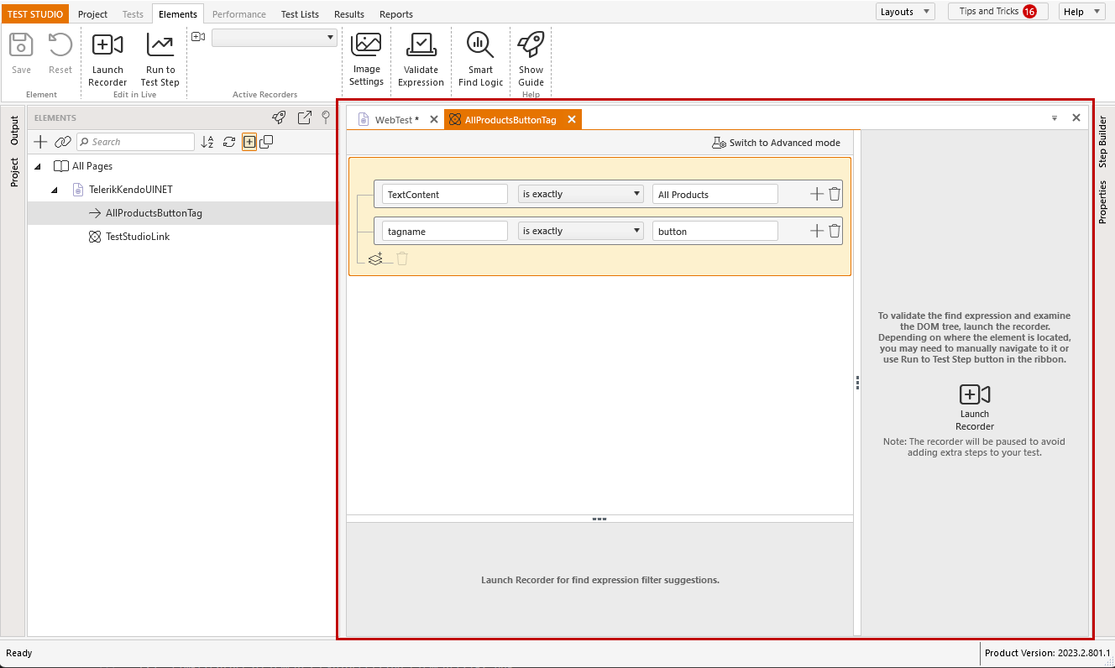Refresh the elements tree

click(x=229, y=142)
